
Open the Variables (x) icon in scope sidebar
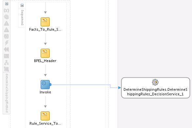[6, 10]
